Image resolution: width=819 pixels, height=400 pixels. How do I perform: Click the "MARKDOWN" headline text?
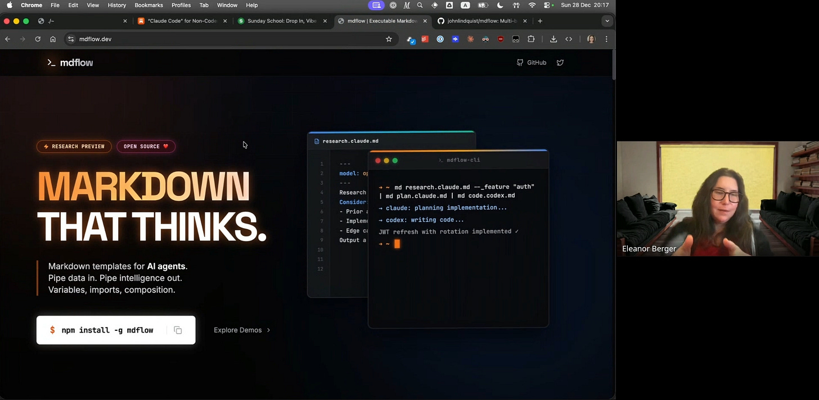[143, 186]
